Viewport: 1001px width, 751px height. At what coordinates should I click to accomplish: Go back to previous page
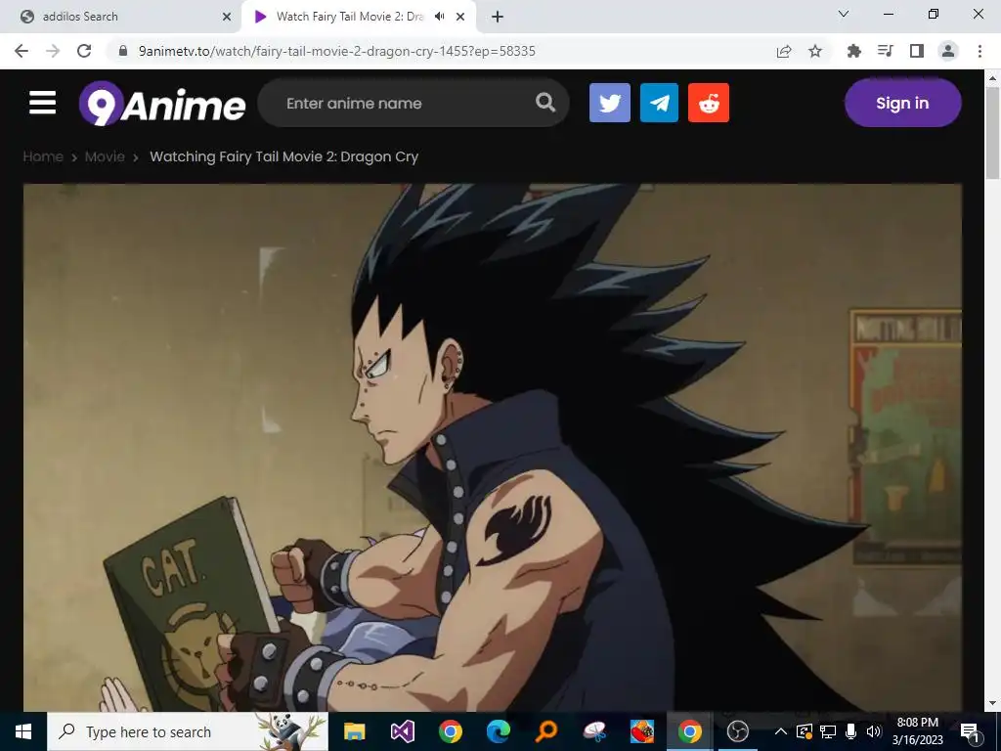click(x=22, y=51)
